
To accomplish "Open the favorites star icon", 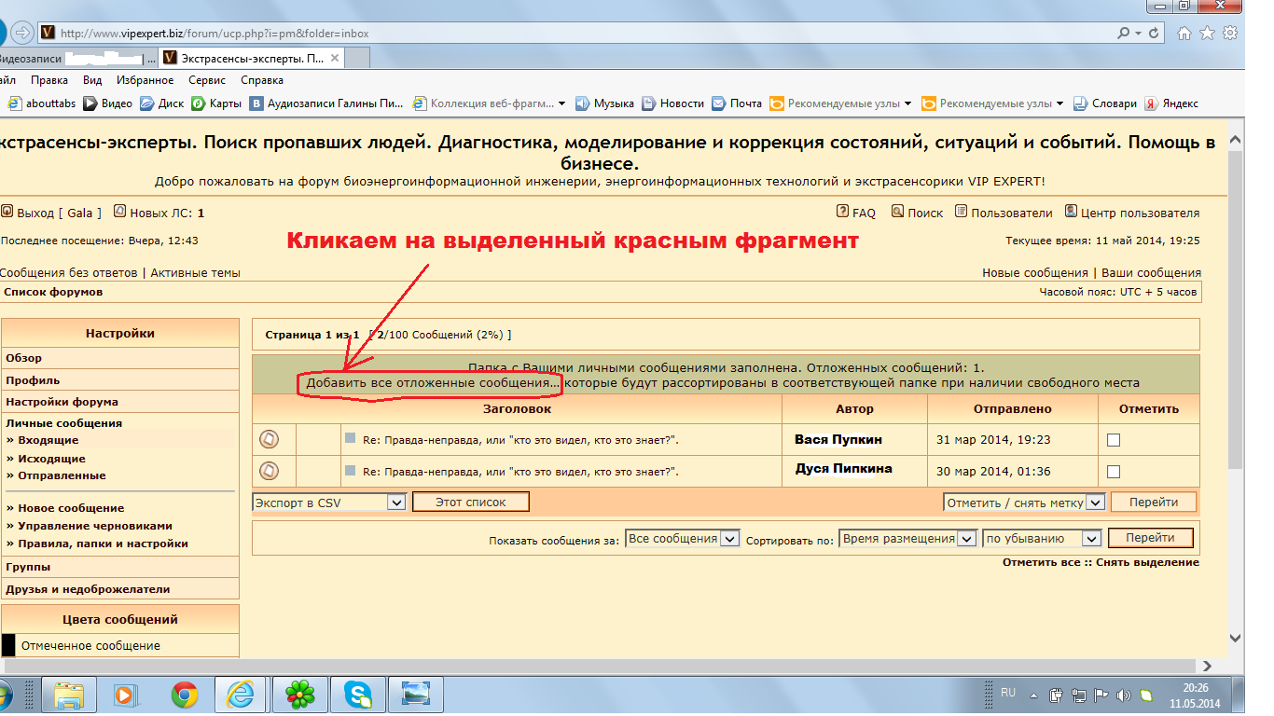I will [1207, 33].
